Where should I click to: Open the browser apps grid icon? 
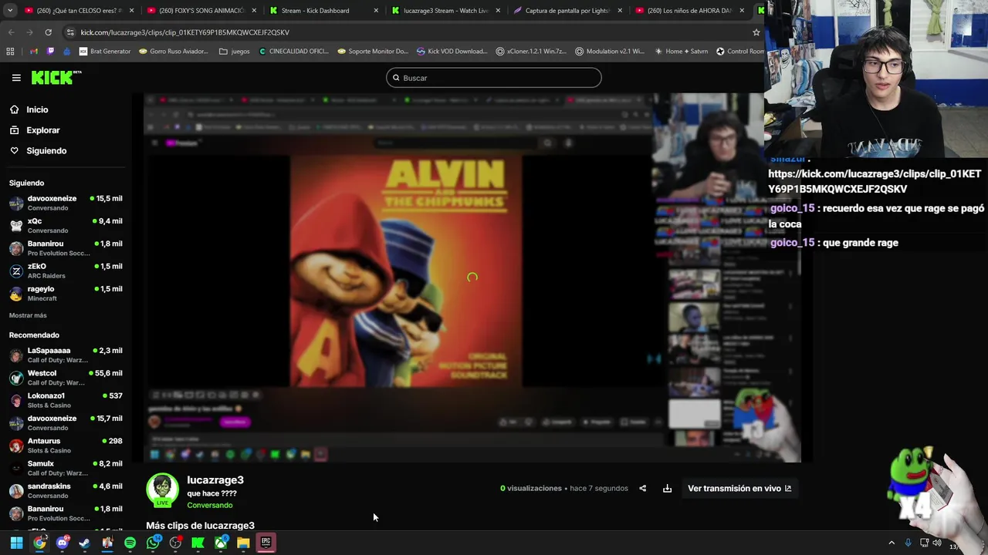(x=10, y=52)
